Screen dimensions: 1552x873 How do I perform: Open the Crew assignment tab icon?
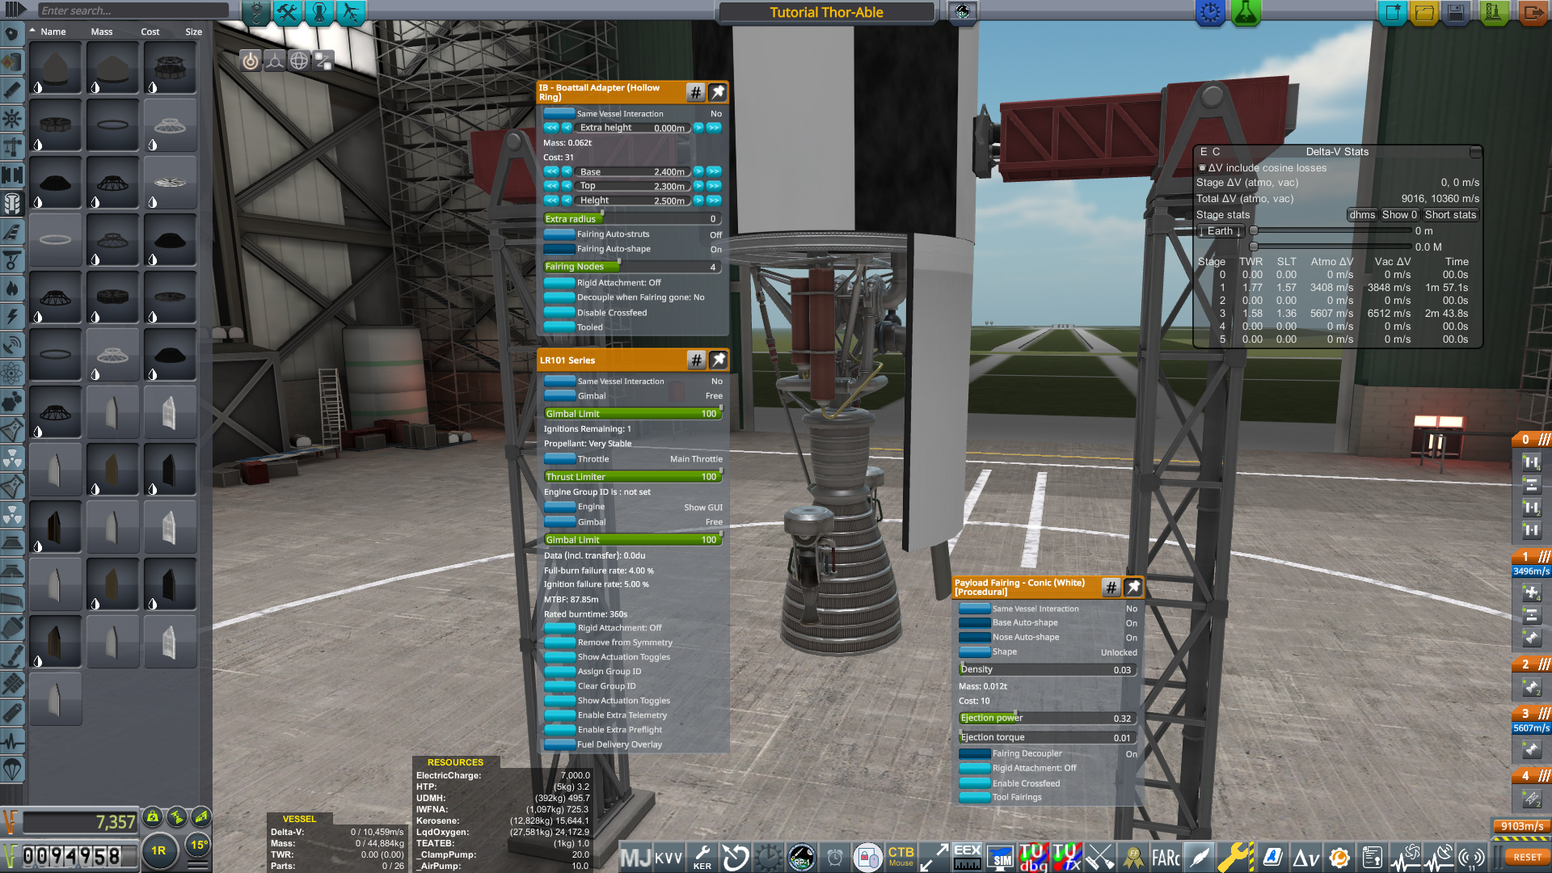pyautogui.click(x=319, y=13)
